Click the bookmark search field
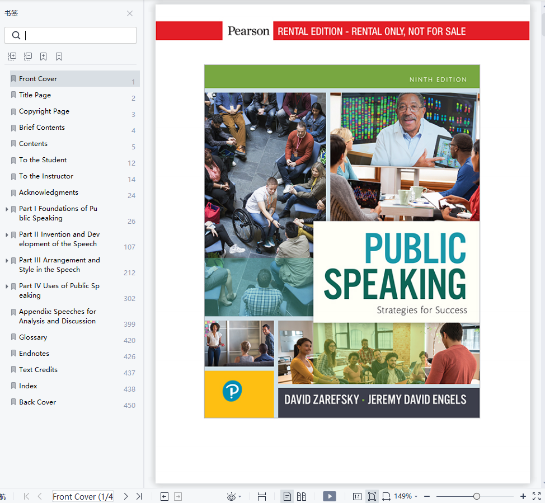Viewport: 545px width, 503px height. coord(71,35)
